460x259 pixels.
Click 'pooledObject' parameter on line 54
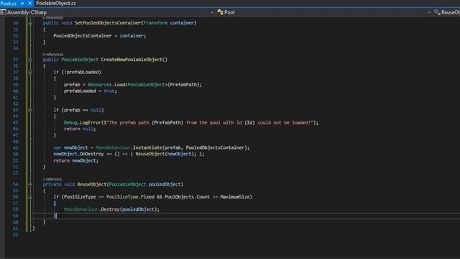(x=165, y=184)
